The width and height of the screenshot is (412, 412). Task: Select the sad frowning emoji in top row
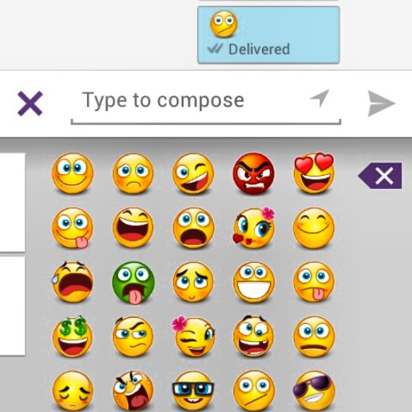pos(133,173)
